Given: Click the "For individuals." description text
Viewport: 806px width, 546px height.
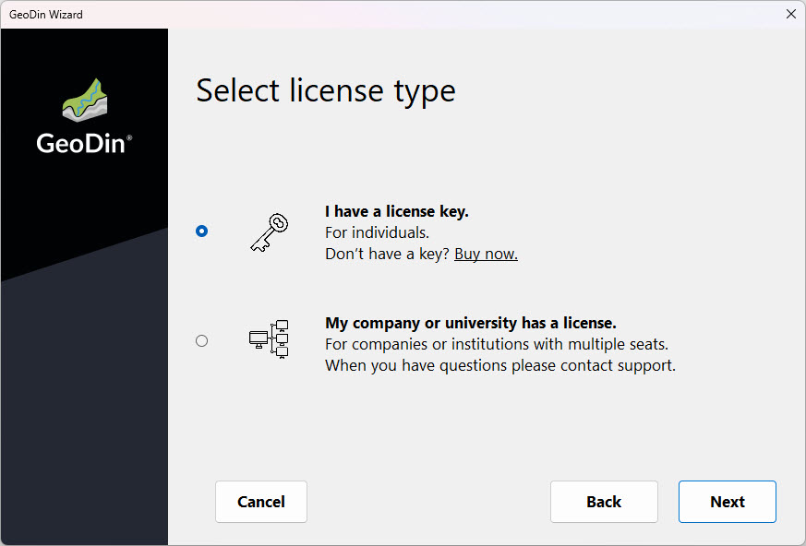Looking at the screenshot, I should pyautogui.click(x=377, y=232).
